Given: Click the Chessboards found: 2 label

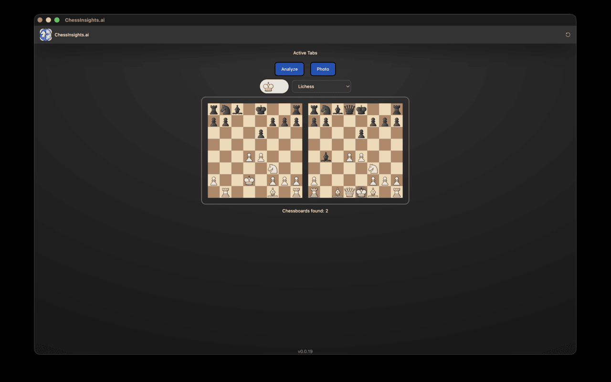Looking at the screenshot, I should pyautogui.click(x=305, y=211).
